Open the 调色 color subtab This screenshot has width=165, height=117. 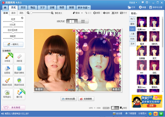[x=21, y=13]
